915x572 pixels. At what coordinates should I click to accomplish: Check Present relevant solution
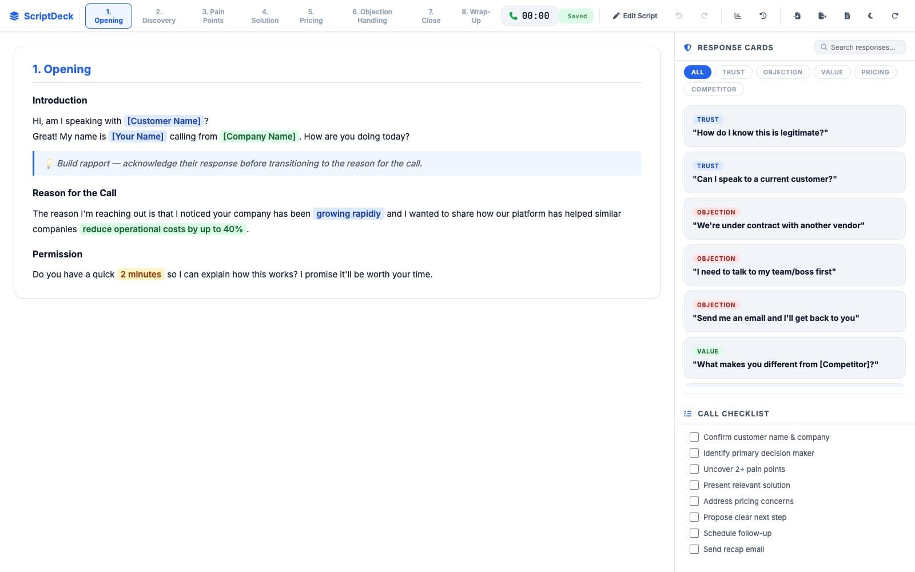point(694,485)
